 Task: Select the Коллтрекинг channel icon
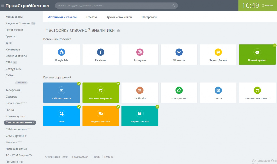179,91
